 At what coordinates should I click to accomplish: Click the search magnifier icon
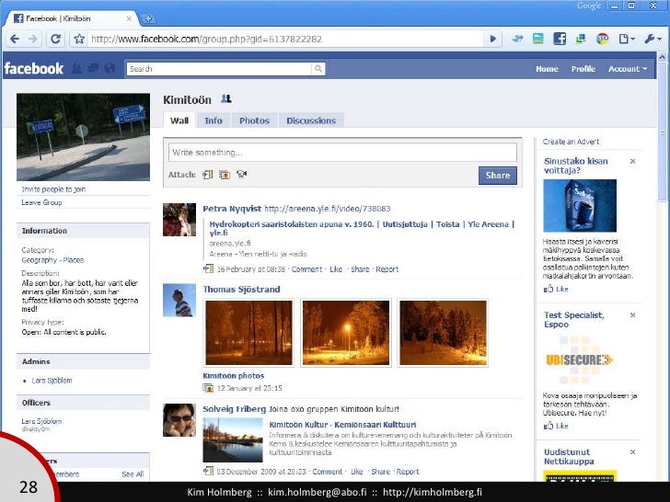(x=318, y=69)
